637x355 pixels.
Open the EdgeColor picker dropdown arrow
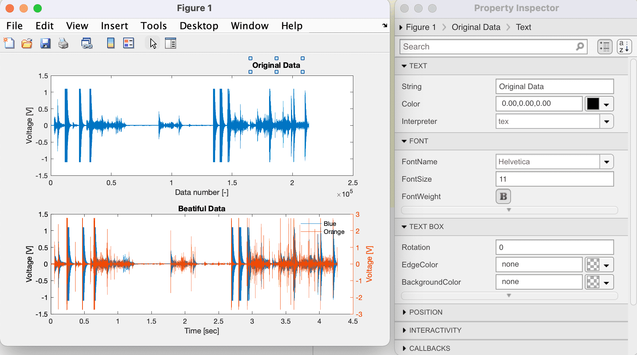607,265
